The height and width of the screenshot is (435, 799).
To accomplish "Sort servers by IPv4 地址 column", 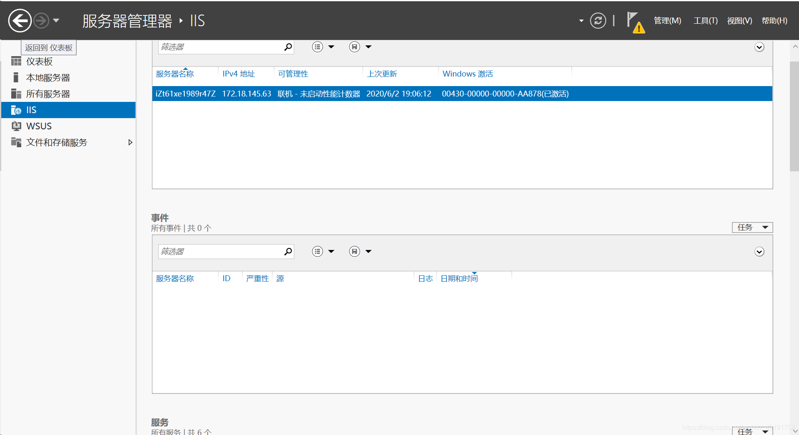I will pyautogui.click(x=239, y=74).
